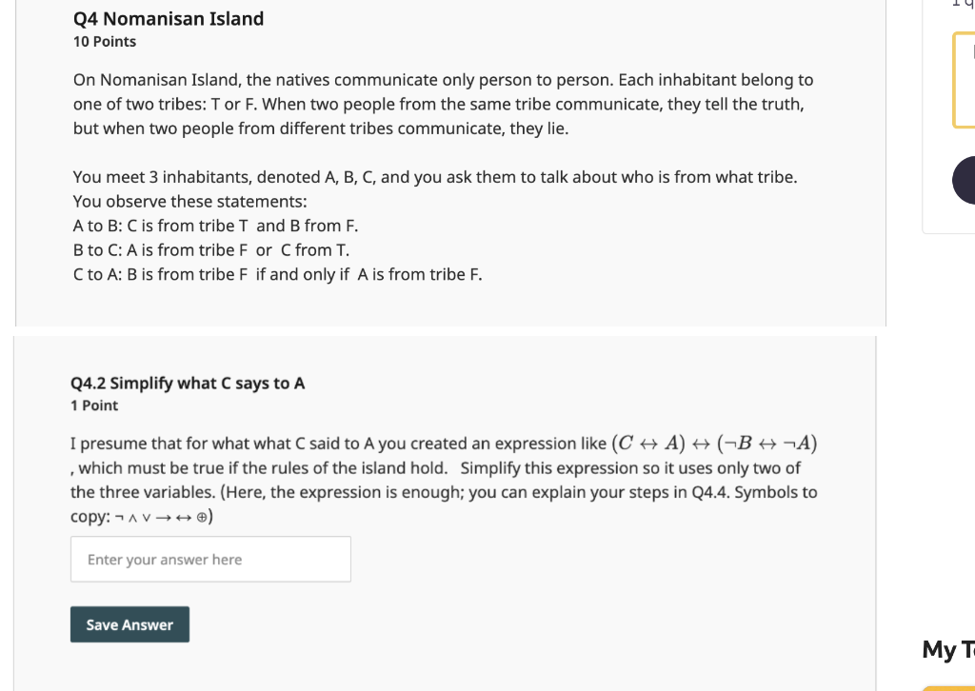This screenshot has height=691, width=975.
Task: Click inside the Enter your answer here field
Action: point(209,559)
